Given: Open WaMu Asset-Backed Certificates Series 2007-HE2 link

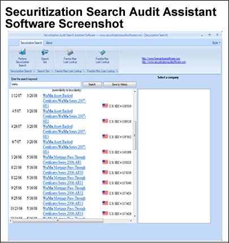Looking at the screenshot, I should tap(64, 116).
